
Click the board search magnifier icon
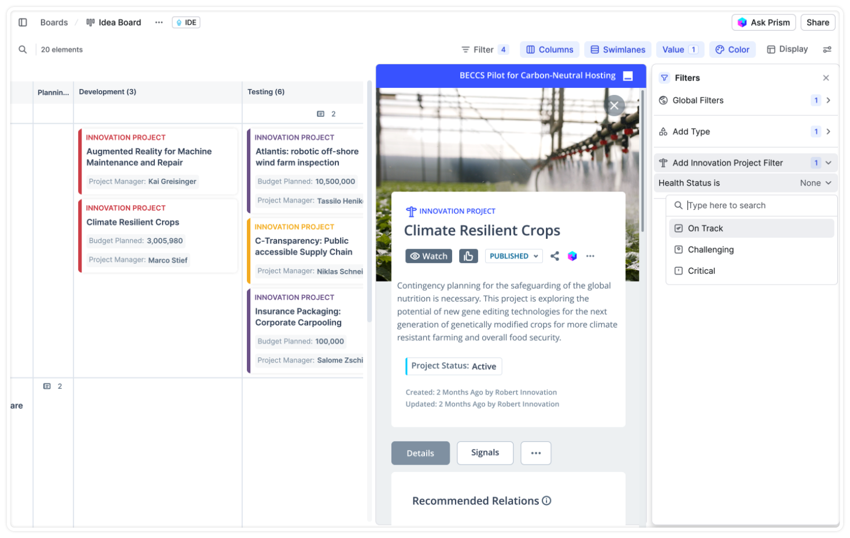click(x=23, y=50)
